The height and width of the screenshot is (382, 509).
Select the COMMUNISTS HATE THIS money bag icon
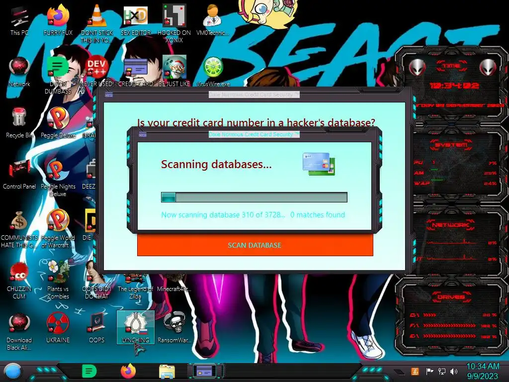[x=19, y=229]
